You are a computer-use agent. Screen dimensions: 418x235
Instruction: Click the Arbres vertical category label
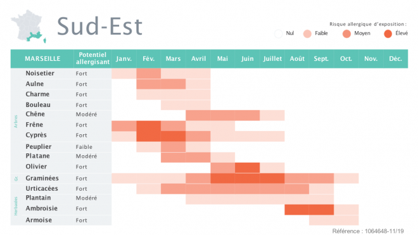[x=15, y=122]
